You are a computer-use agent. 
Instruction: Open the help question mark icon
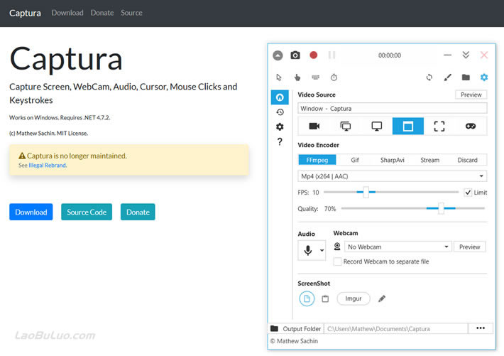[280, 141]
